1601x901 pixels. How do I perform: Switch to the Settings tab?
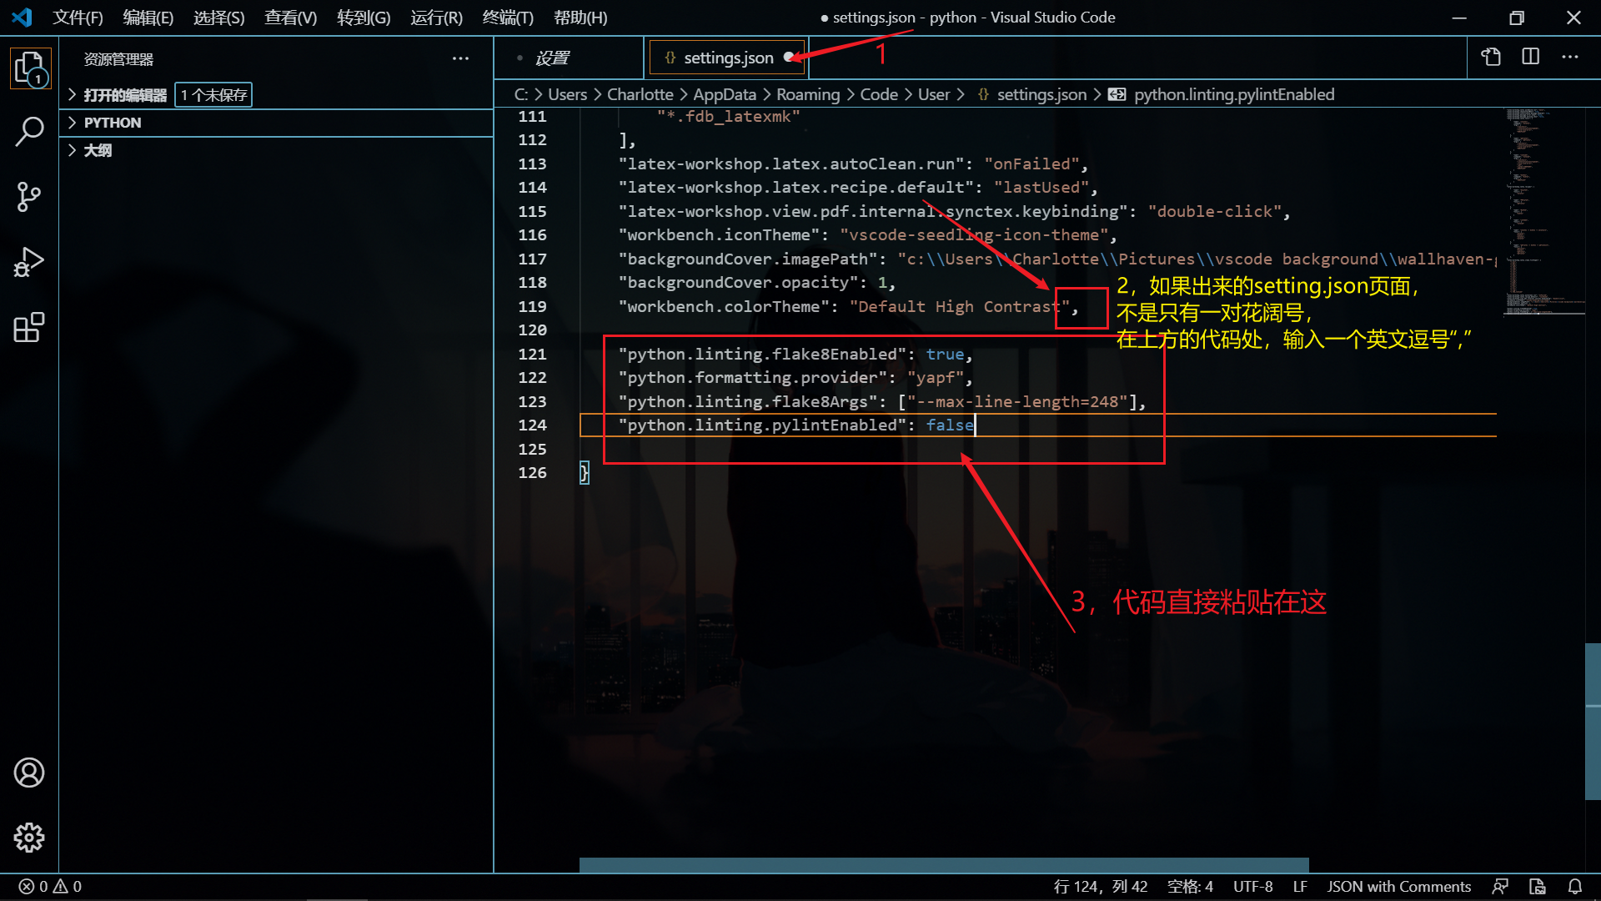coord(552,58)
